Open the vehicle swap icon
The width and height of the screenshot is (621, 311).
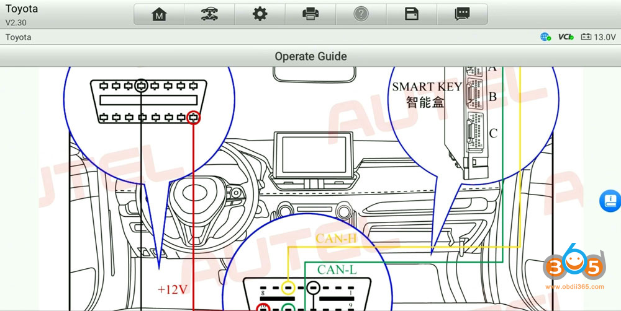click(x=209, y=14)
